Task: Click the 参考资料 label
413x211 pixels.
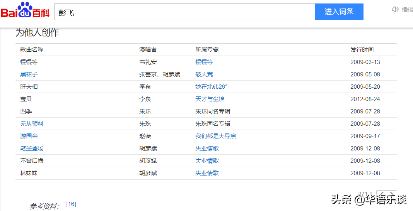Action: [44, 206]
